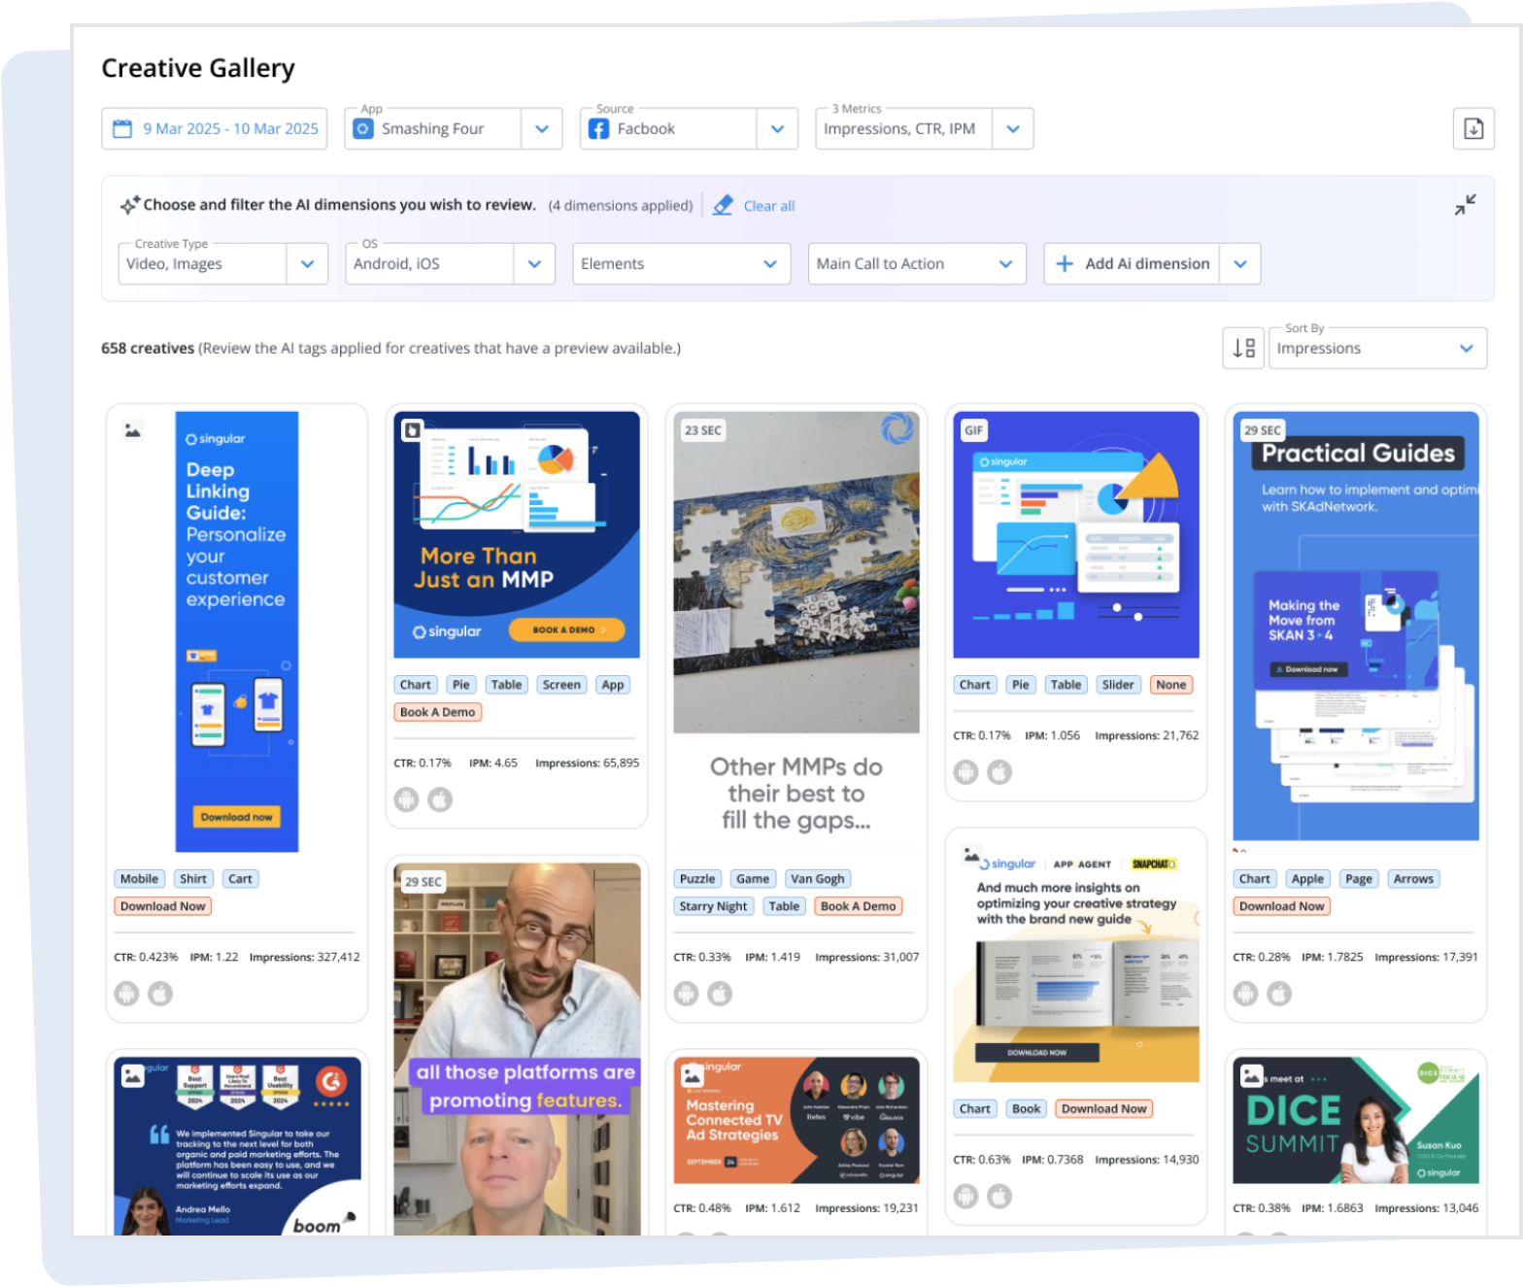
Task: Click Apple icon on More Than Just an MMP card
Action: 440,799
